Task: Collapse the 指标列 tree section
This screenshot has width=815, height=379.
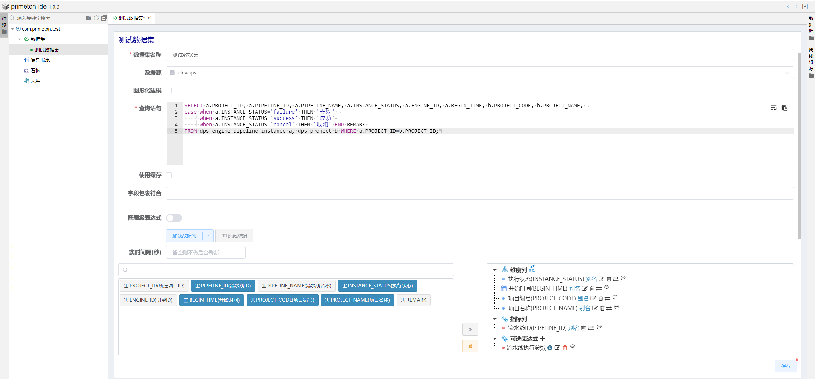Action: 495,319
